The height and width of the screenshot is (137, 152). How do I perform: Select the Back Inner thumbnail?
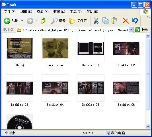tap(55, 48)
